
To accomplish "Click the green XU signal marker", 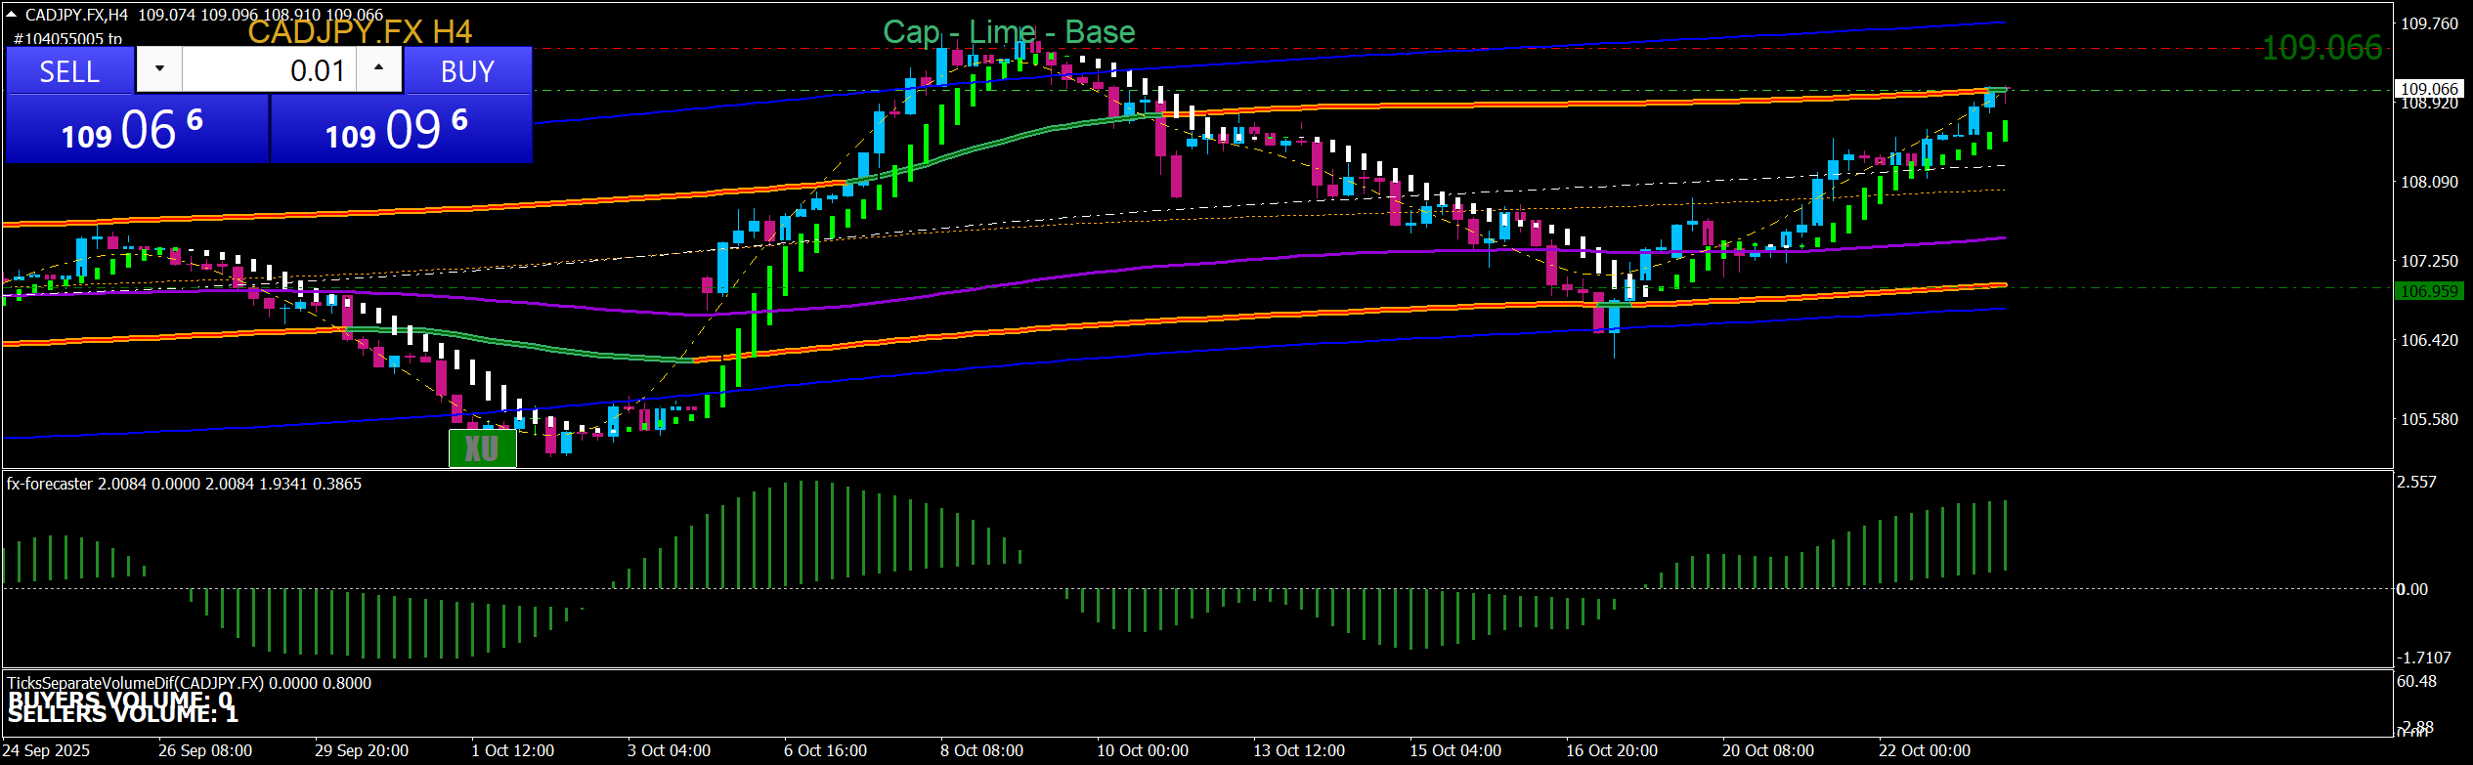I will coord(482,448).
